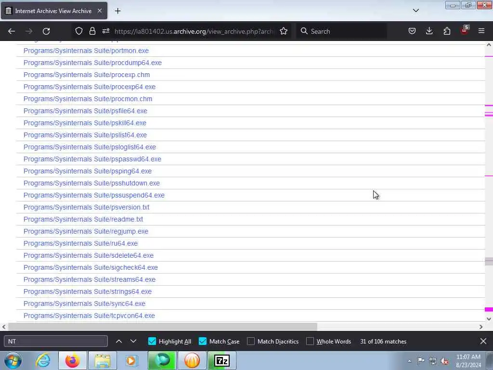Open tcpvcon64.exe file link
Viewport: 493px width, 370px height.
89,316
